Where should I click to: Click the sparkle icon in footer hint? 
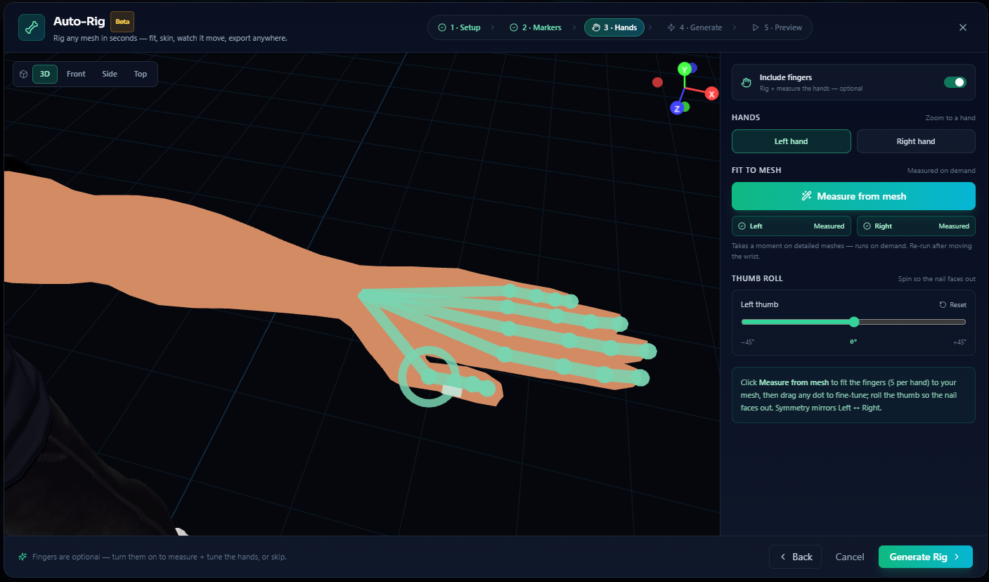(23, 557)
